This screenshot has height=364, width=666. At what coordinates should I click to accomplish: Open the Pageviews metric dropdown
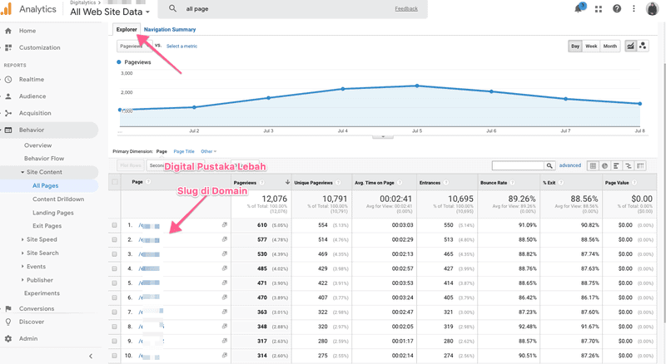pos(134,46)
